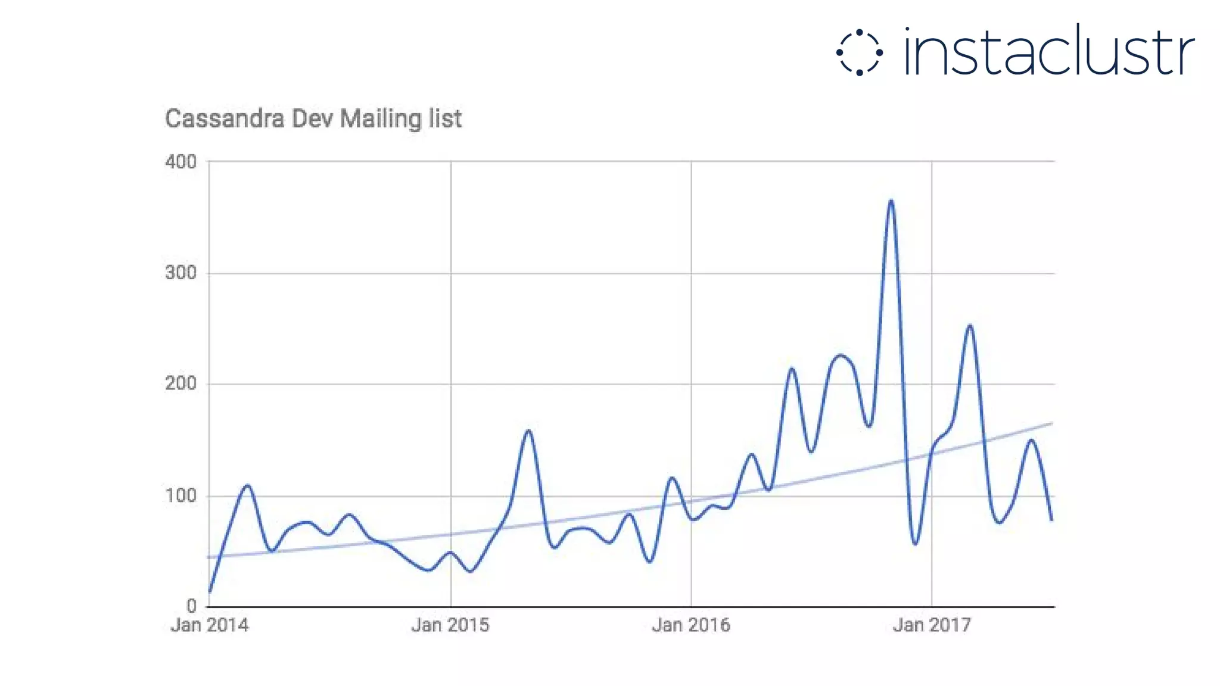Click the 2015 peak near 160
This screenshot has width=1220, height=686.
[x=528, y=431]
